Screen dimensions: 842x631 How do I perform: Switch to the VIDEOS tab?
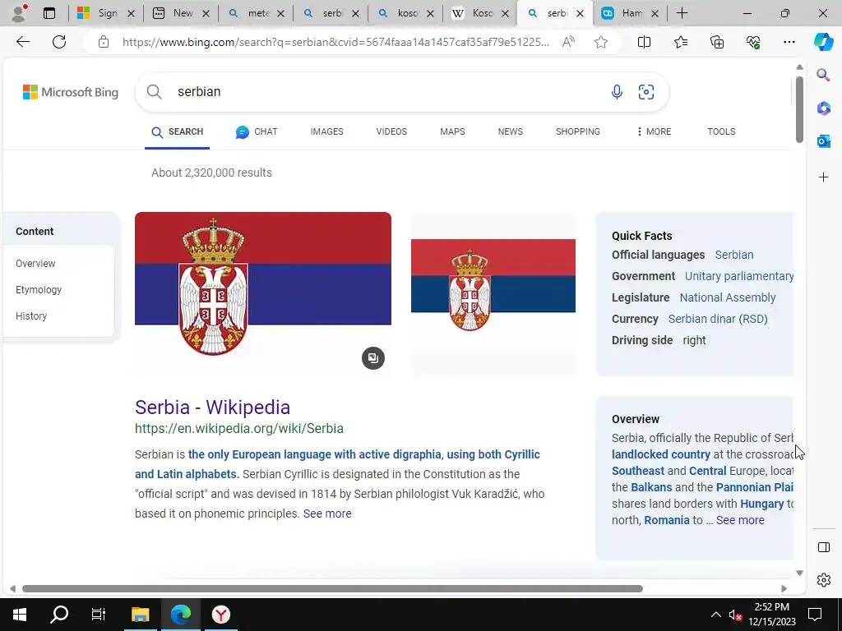(x=391, y=131)
